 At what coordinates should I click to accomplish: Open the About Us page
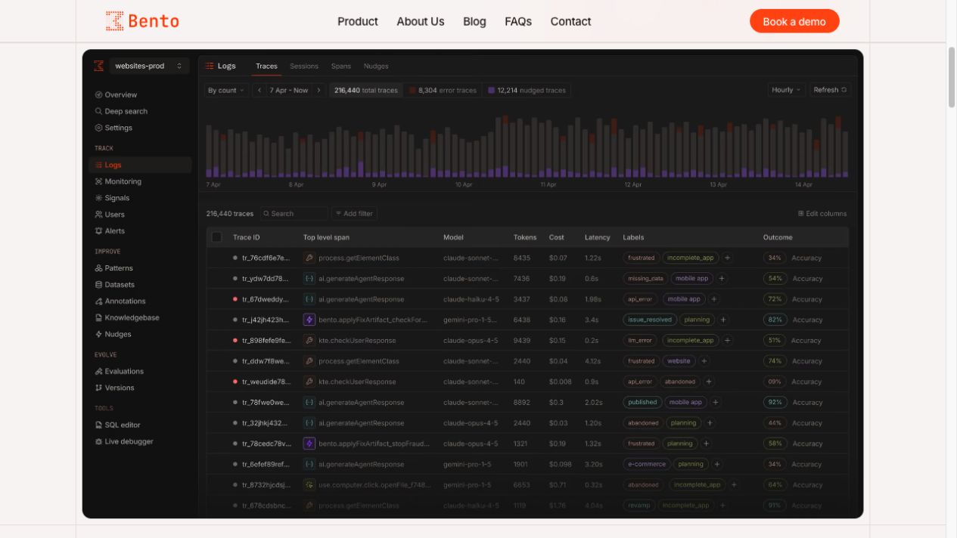click(x=421, y=21)
